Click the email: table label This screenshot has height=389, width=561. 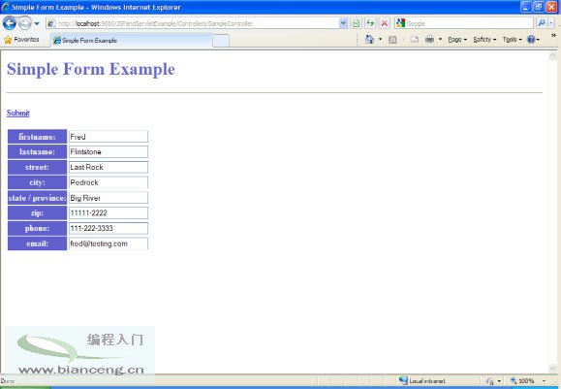[37, 243]
